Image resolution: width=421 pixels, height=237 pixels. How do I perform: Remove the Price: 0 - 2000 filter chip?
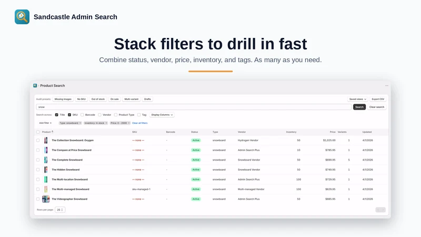(128, 123)
